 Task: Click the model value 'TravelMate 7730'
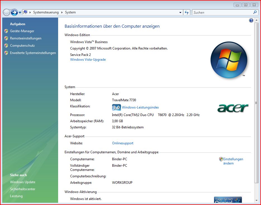coord(124,100)
